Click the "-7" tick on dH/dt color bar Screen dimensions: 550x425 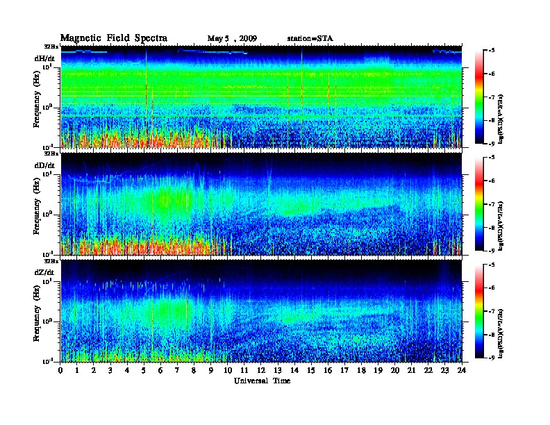pyautogui.click(x=492, y=97)
